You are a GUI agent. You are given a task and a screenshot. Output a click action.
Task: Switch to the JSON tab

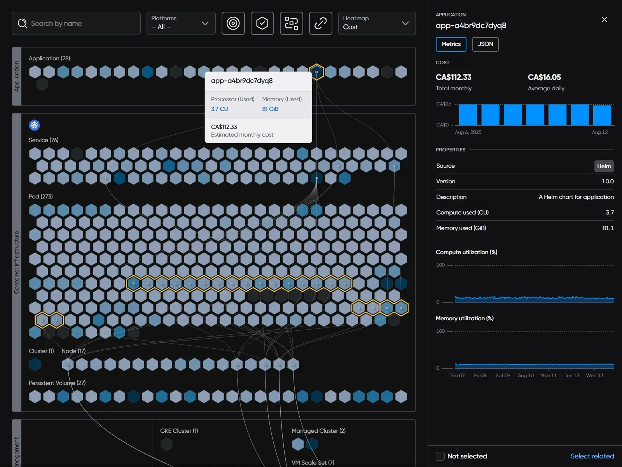coord(485,44)
